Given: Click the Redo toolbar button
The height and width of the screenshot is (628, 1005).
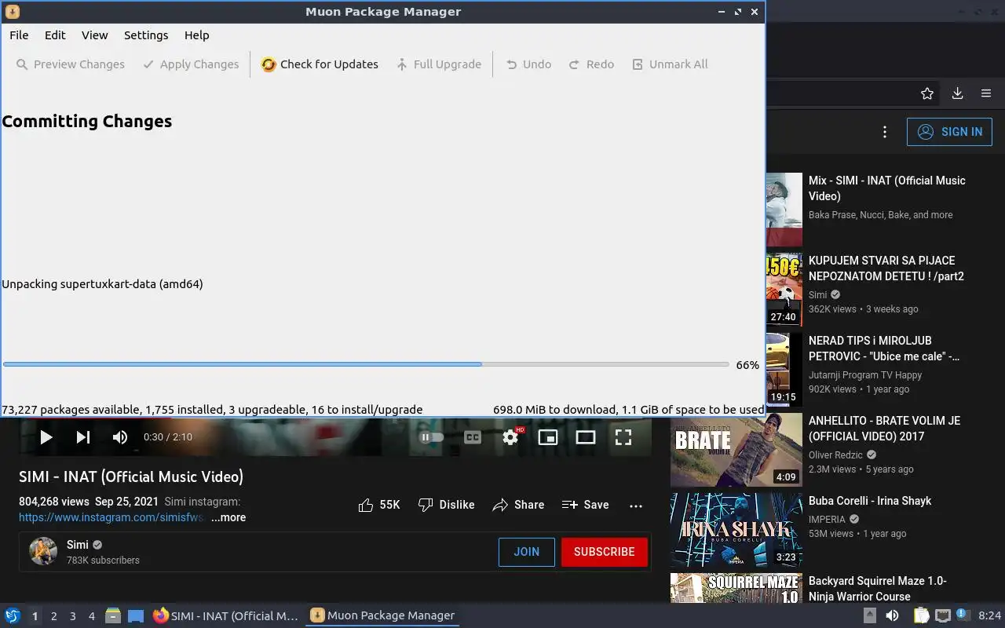Looking at the screenshot, I should click(x=591, y=64).
